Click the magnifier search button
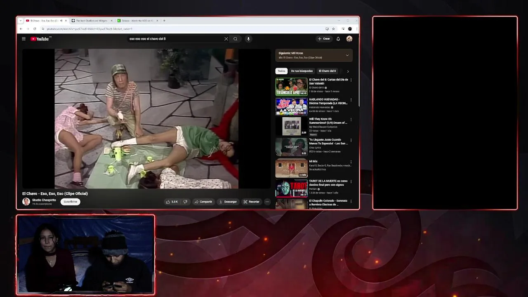Screen dimensions: 528x297 tap(236, 39)
